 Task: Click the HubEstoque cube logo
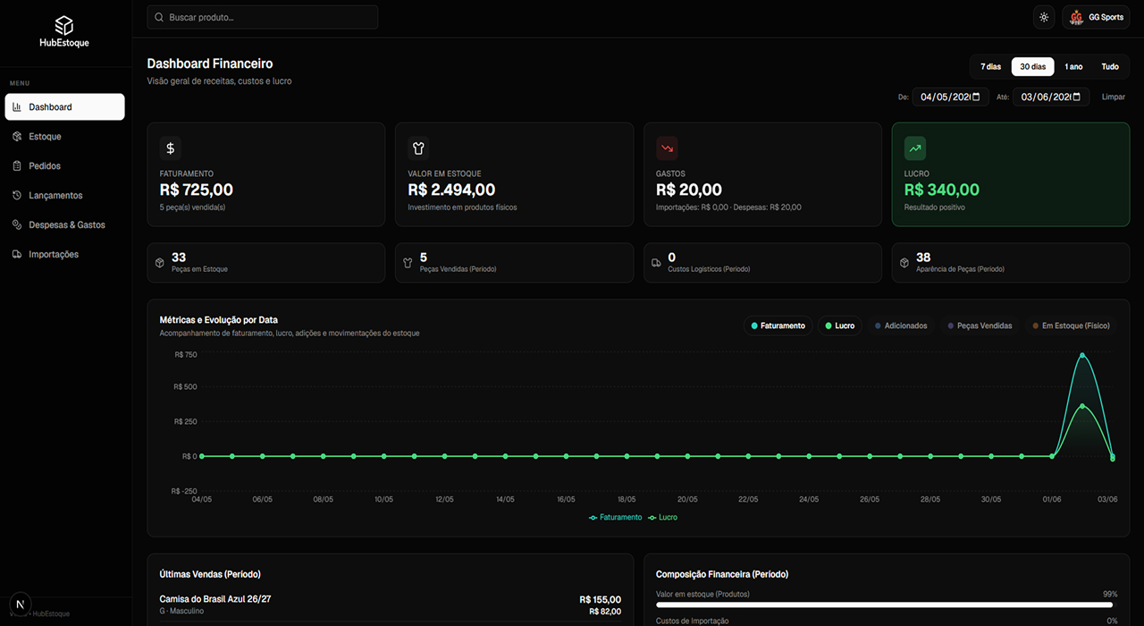64,25
